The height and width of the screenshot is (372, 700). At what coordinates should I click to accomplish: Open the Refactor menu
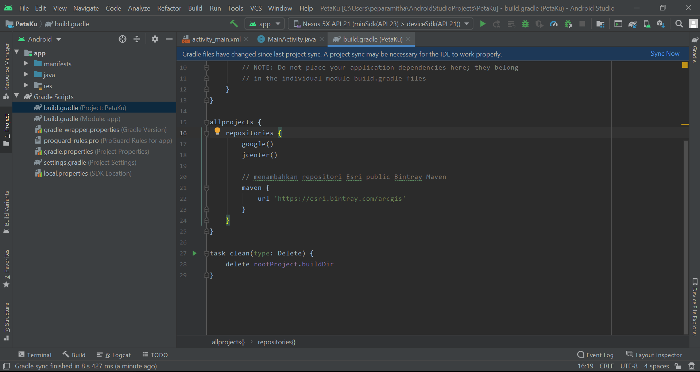tap(169, 8)
